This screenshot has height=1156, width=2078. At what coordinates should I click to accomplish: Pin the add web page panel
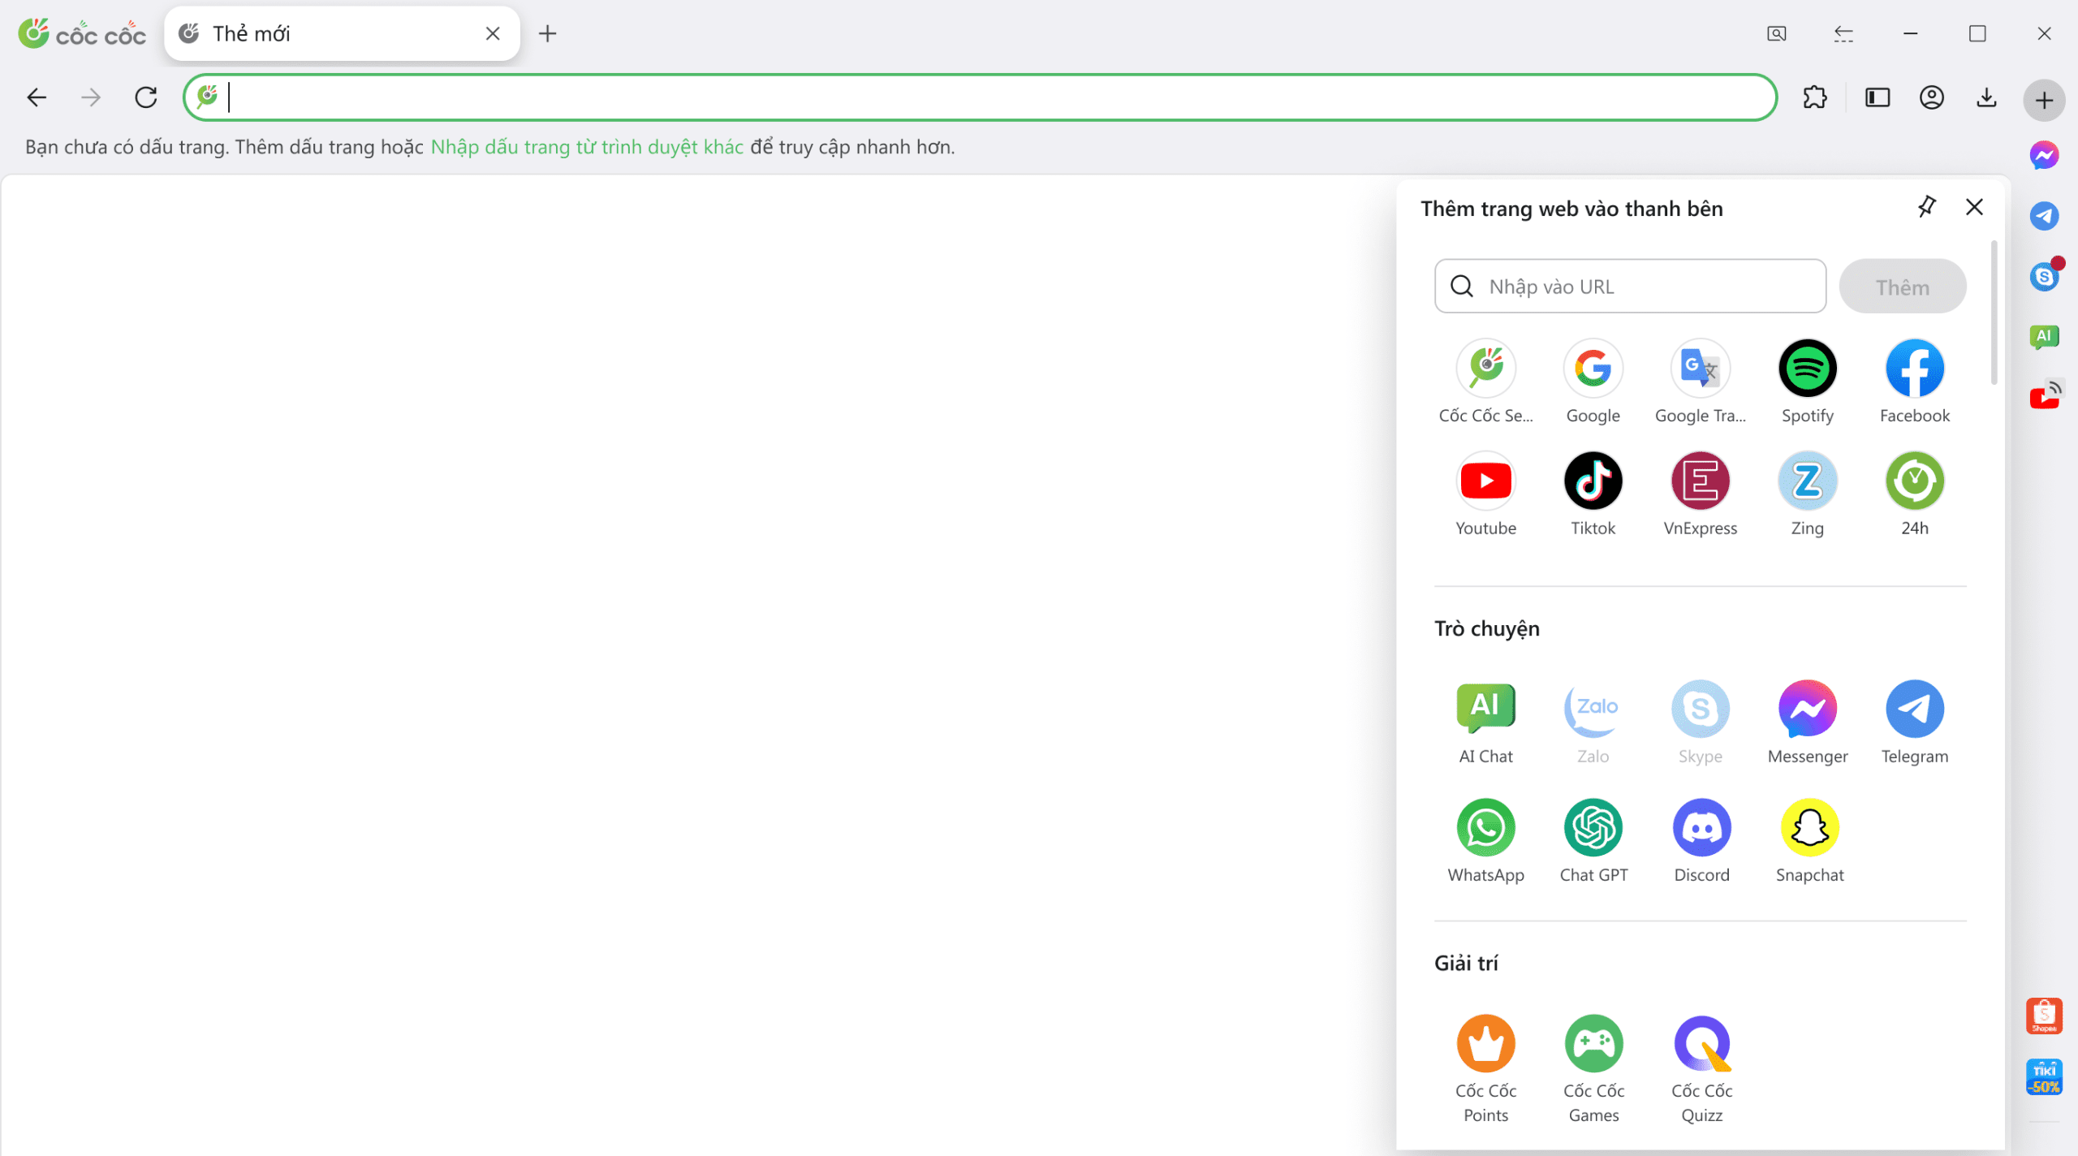pyautogui.click(x=1926, y=207)
